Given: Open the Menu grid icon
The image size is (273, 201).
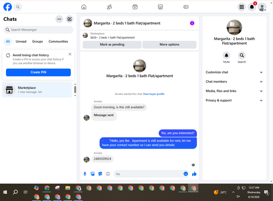Looking at the screenshot, I should 241,7.
